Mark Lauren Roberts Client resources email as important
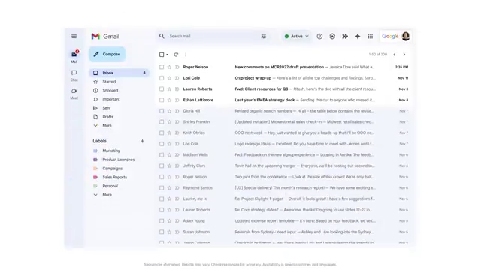The image size is (481, 270). pyautogui.click(x=177, y=89)
